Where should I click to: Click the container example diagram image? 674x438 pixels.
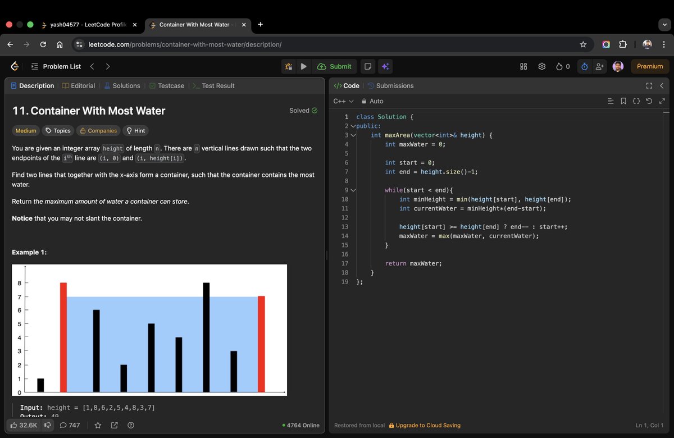(149, 330)
